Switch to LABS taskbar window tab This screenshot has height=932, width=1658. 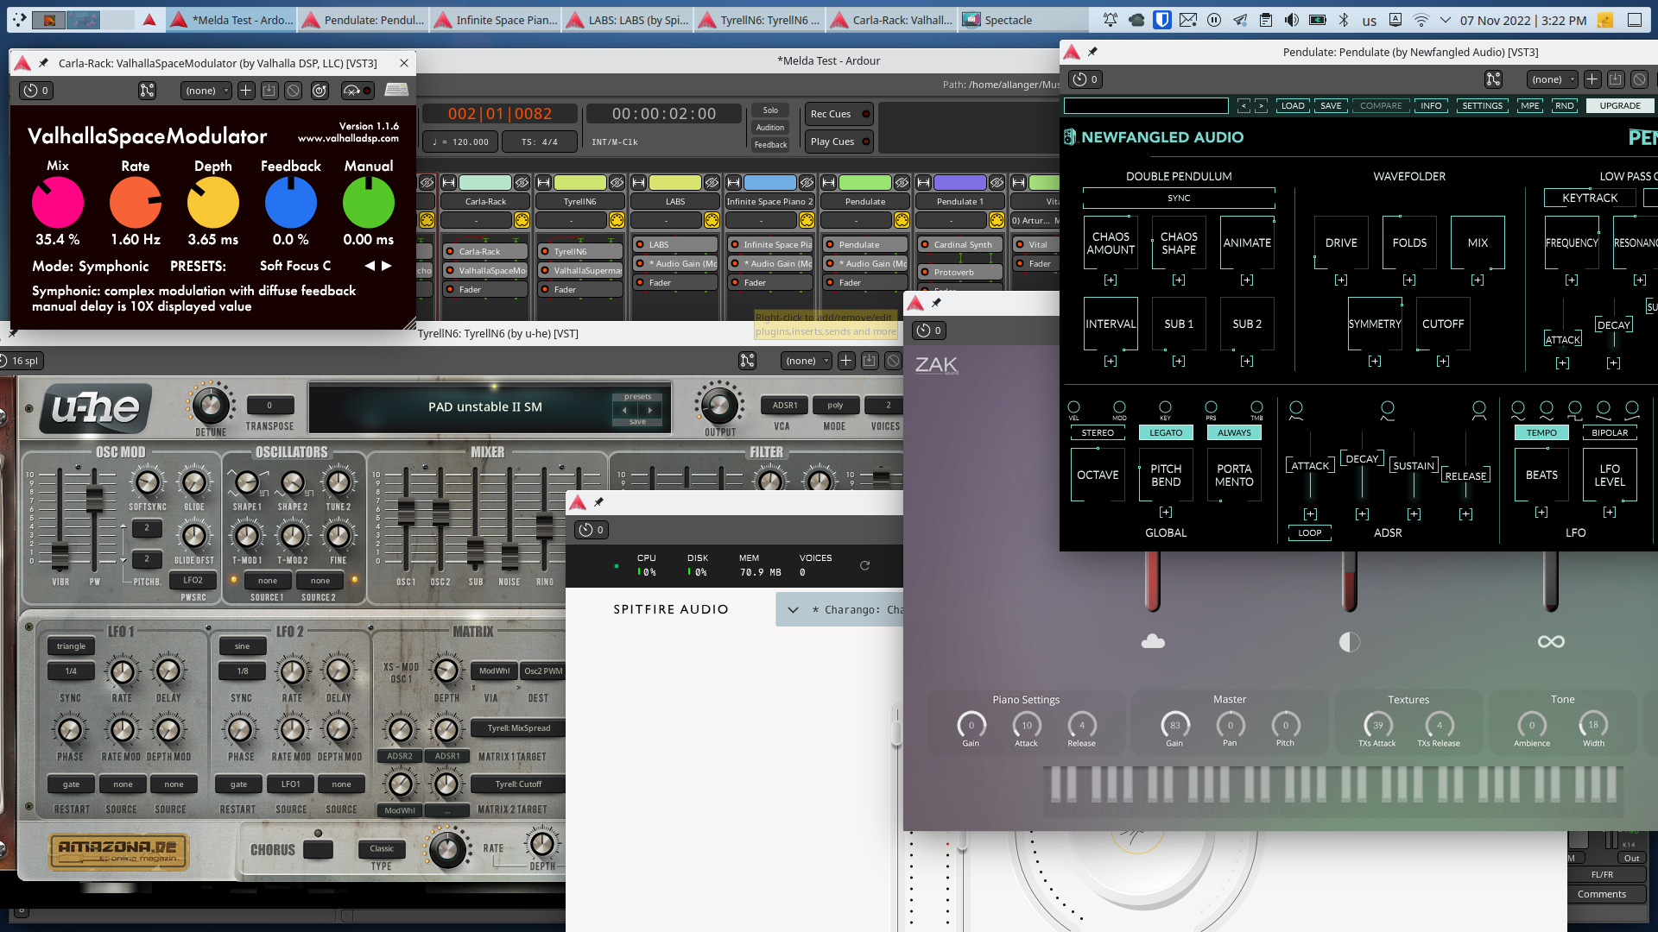(x=628, y=20)
